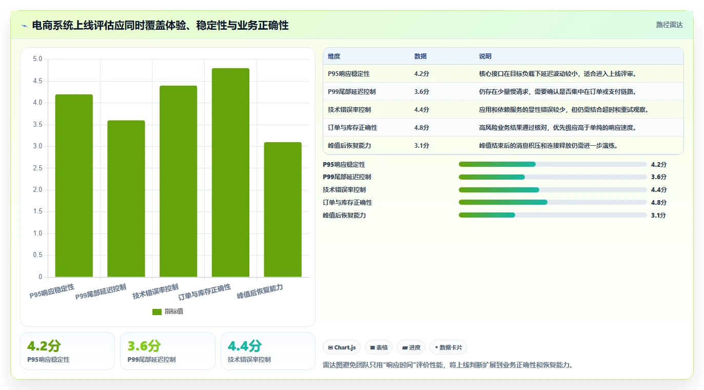Select the 数据卡片 tag chip
The image size is (704, 390).
[448, 347]
